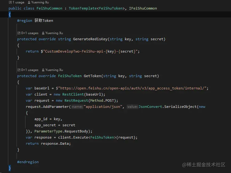Click the RestRequest constructor type
The image size is (231, 173).
76,100
